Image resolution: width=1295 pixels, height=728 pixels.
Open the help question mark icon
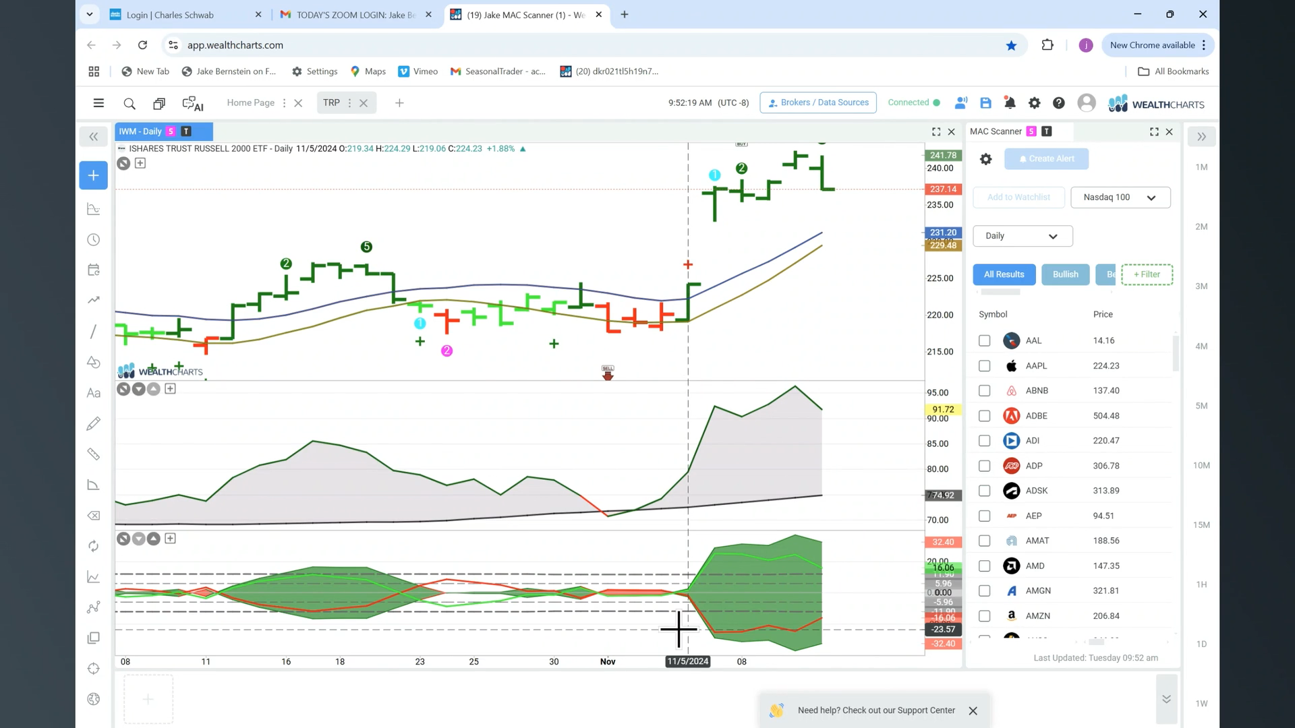click(1059, 103)
